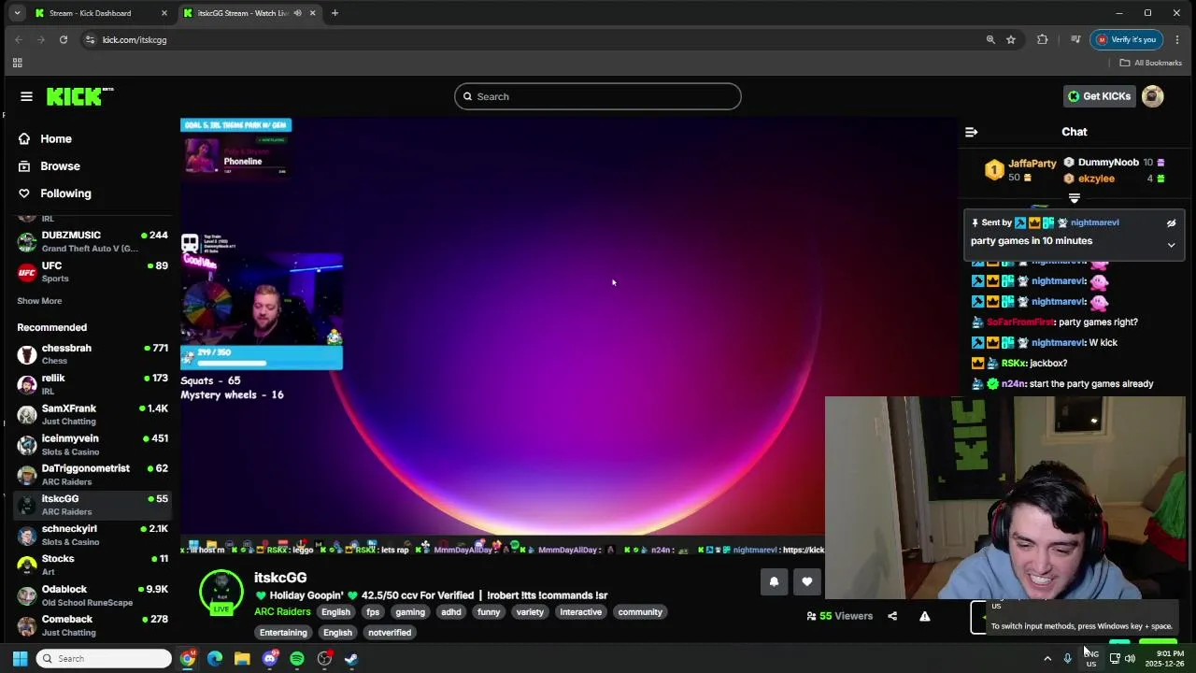Click the Verify it's you profile button
Image resolution: width=1196 pixels, height=673 pixels.
[x=1127, y=39]
